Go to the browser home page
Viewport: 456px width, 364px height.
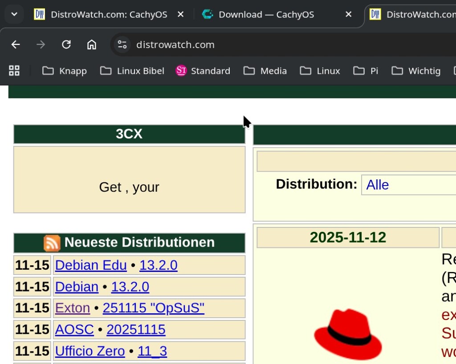click(92, 44)
